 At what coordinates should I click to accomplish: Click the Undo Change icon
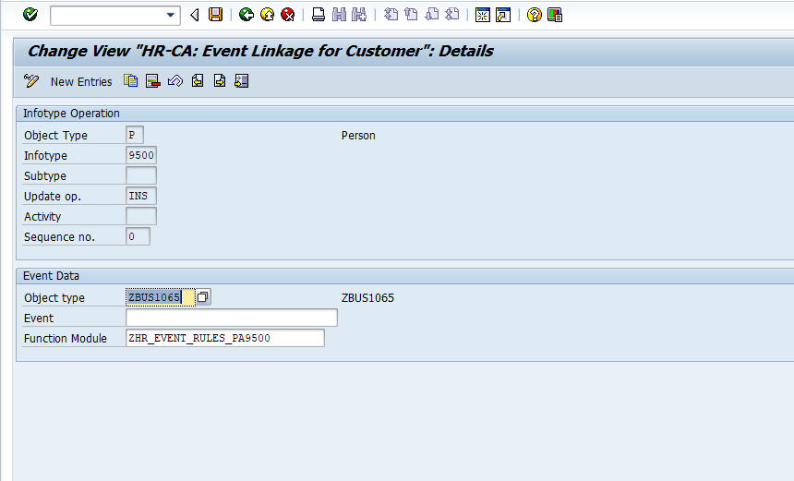tap(175, 81)
